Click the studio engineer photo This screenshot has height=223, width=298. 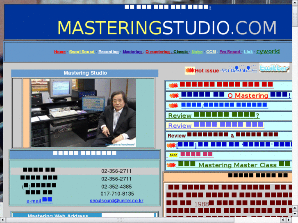click(84, 113)
